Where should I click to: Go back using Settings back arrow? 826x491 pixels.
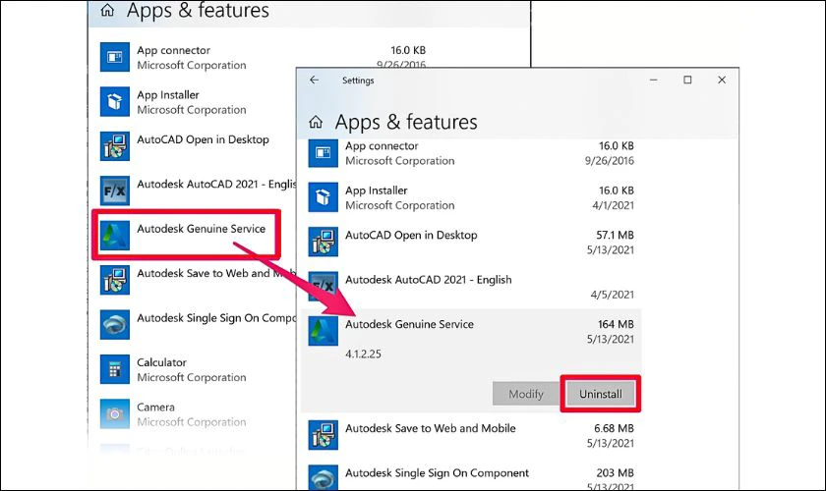(x=315, y=80)
